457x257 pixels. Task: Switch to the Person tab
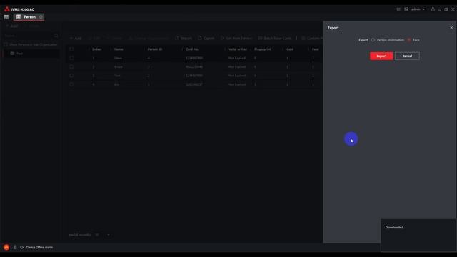click(29, 17)
